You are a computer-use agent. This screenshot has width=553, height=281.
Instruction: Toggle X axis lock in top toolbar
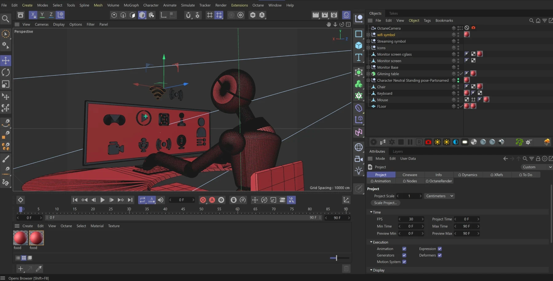(x=33, y=15)
